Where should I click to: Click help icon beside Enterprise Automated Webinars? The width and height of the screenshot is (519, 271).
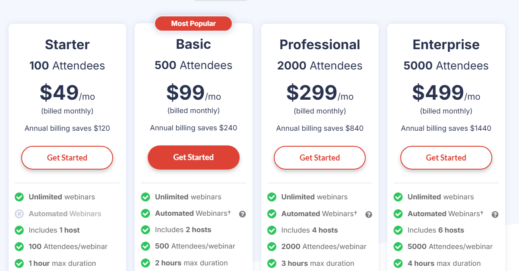pos(495,214)
